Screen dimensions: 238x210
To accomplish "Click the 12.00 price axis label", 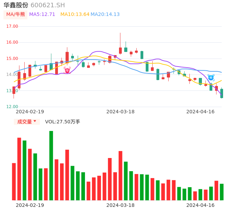I will click(12, 107).
